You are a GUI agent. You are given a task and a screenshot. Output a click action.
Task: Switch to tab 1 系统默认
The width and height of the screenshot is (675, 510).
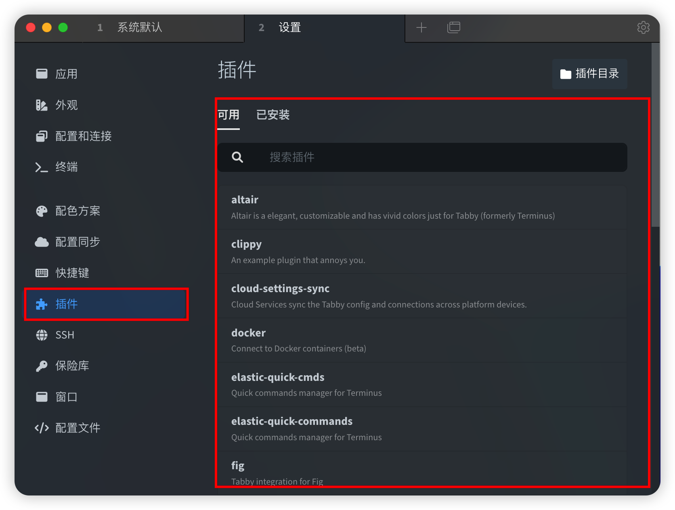click(163, 28)
